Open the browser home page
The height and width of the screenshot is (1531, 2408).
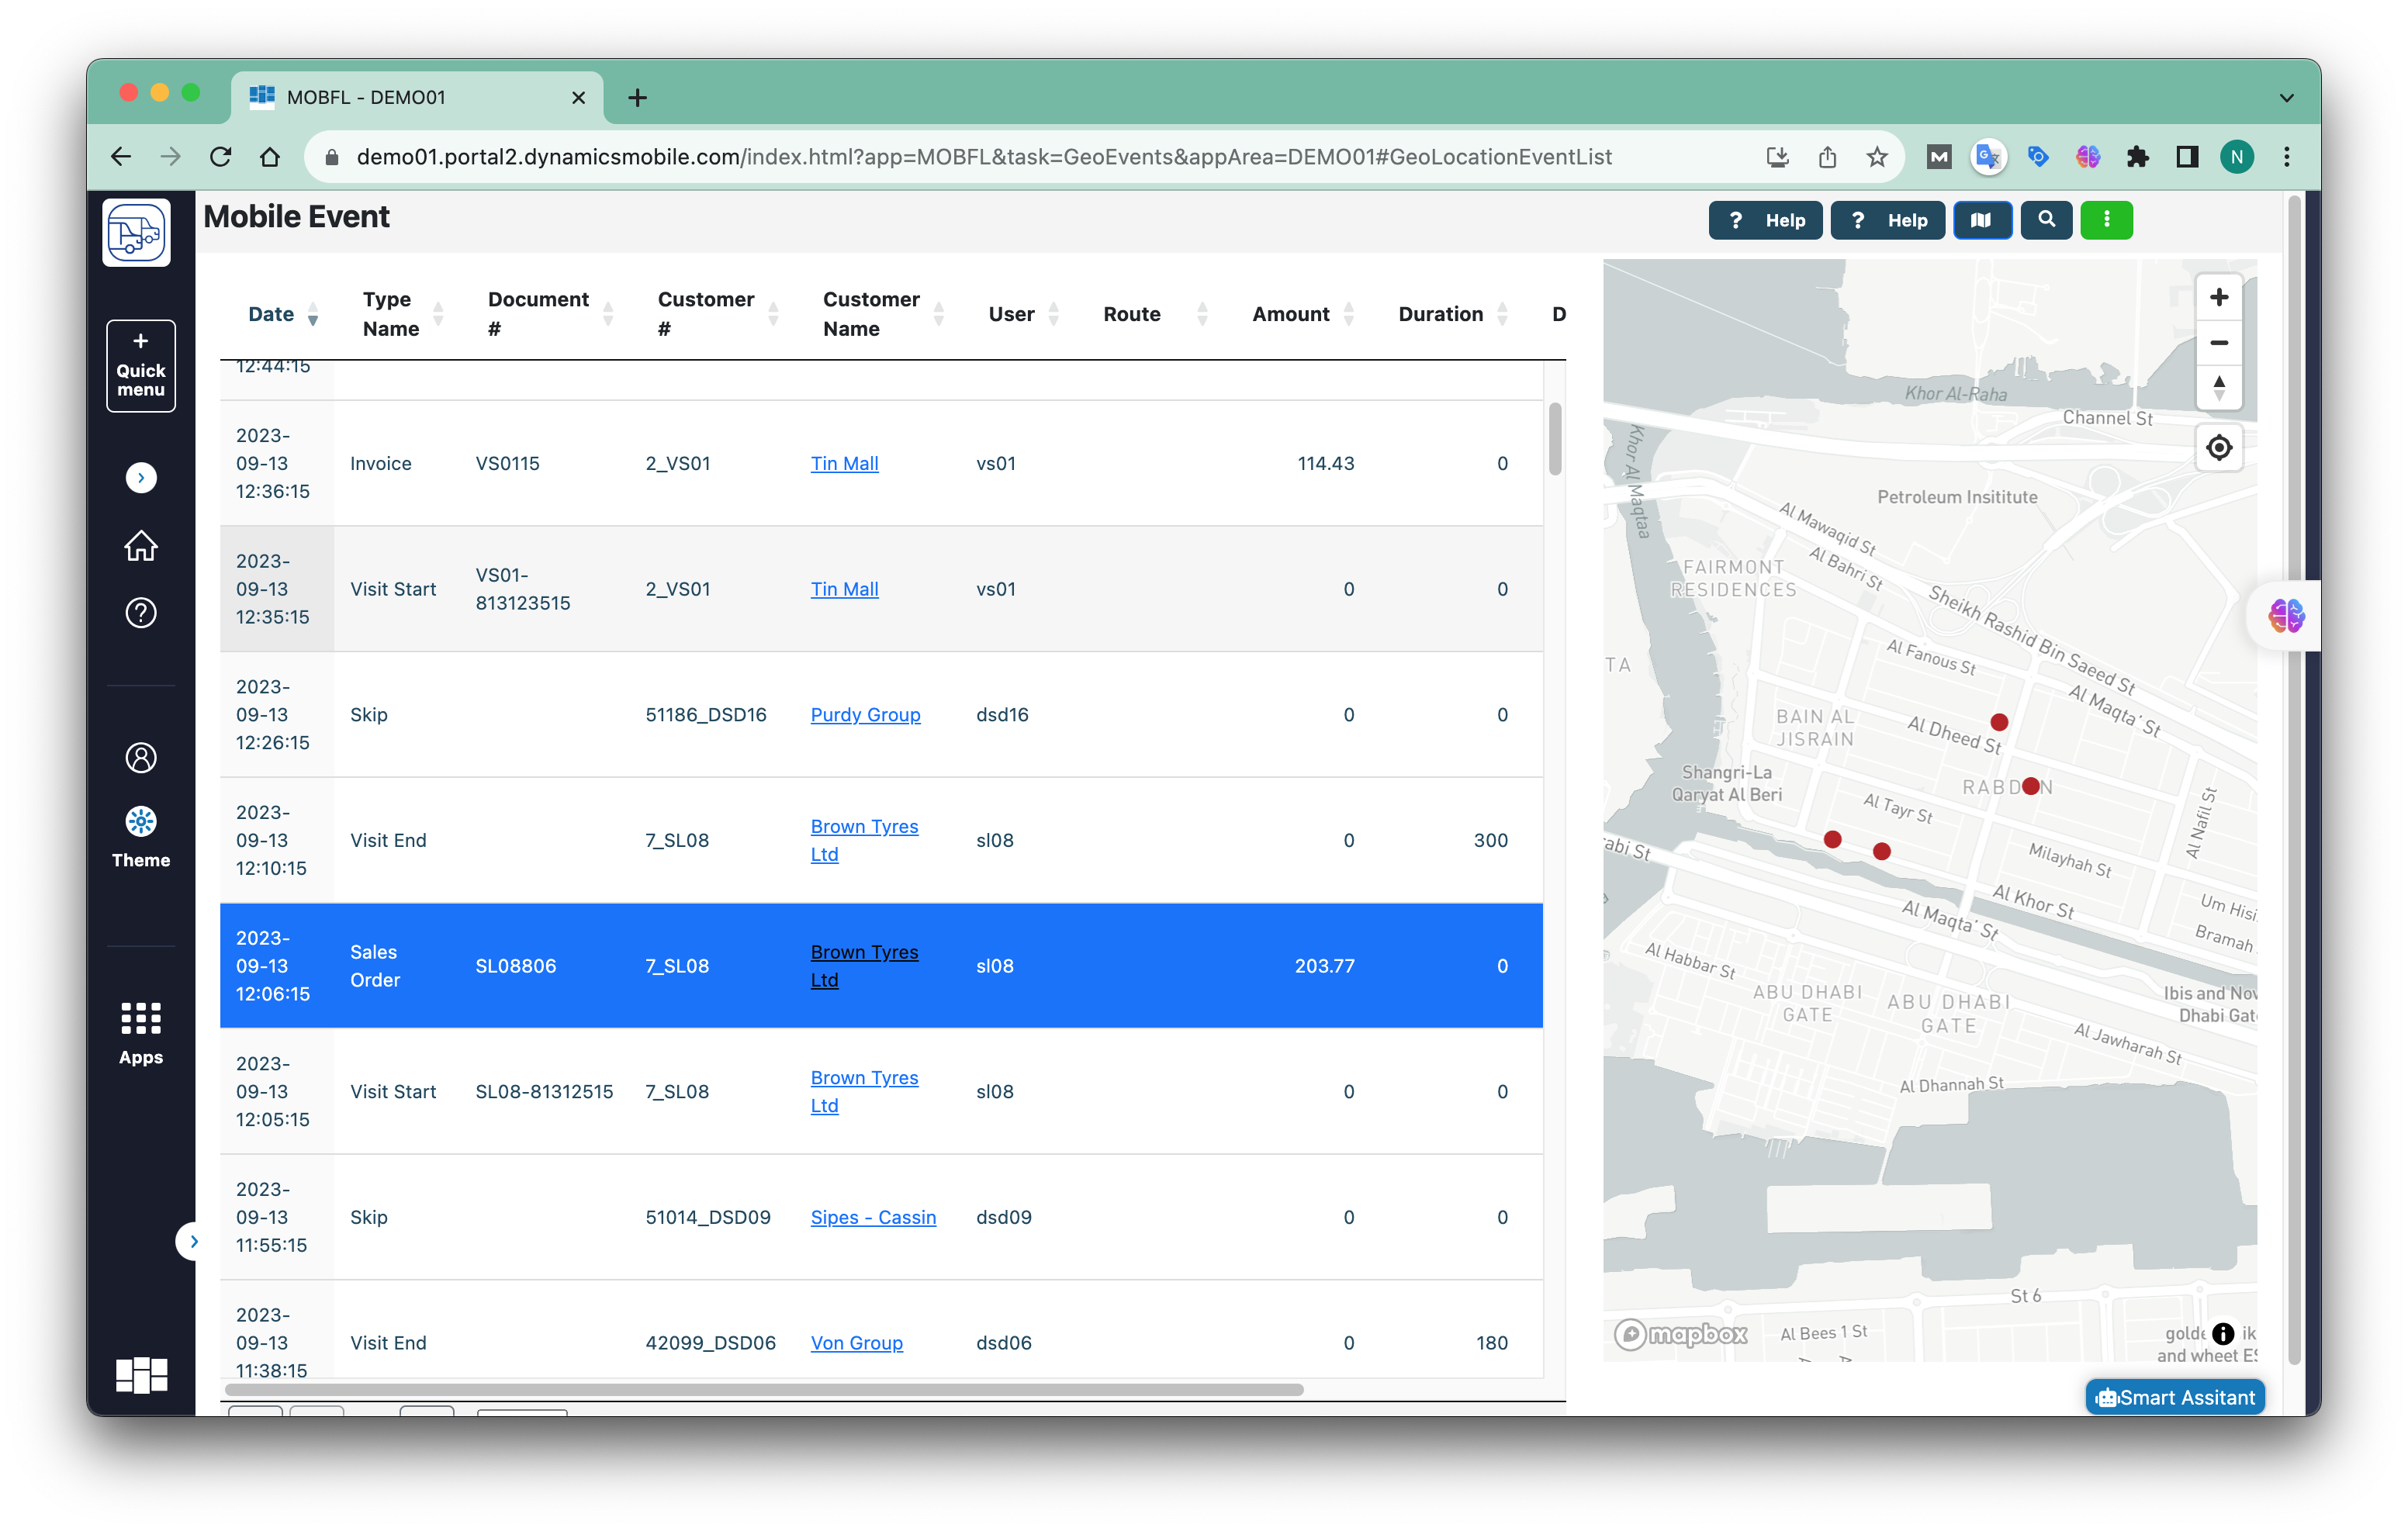[x=270, y=157]
